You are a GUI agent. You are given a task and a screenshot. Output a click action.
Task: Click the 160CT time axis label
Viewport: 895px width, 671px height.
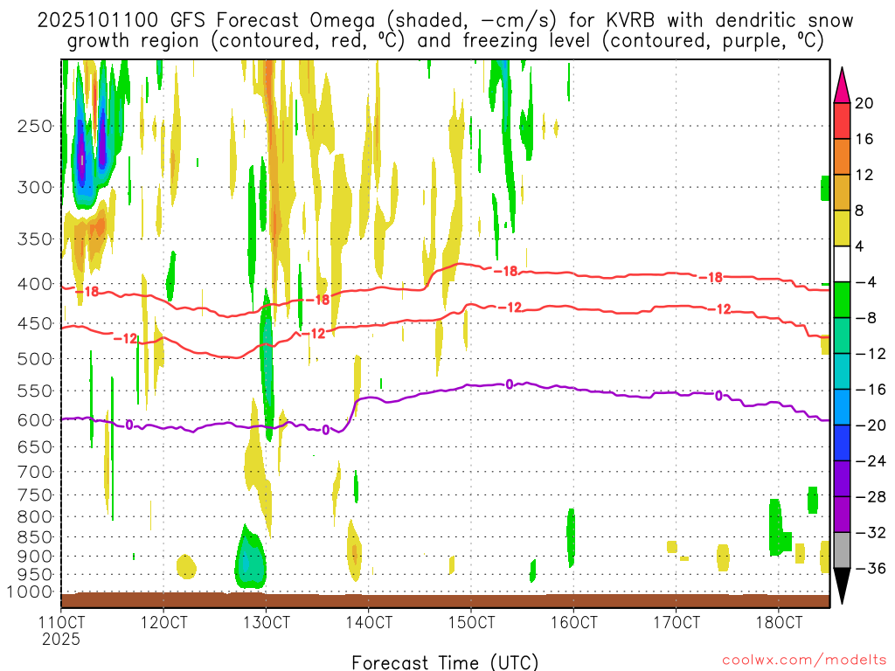click(573, 622)
